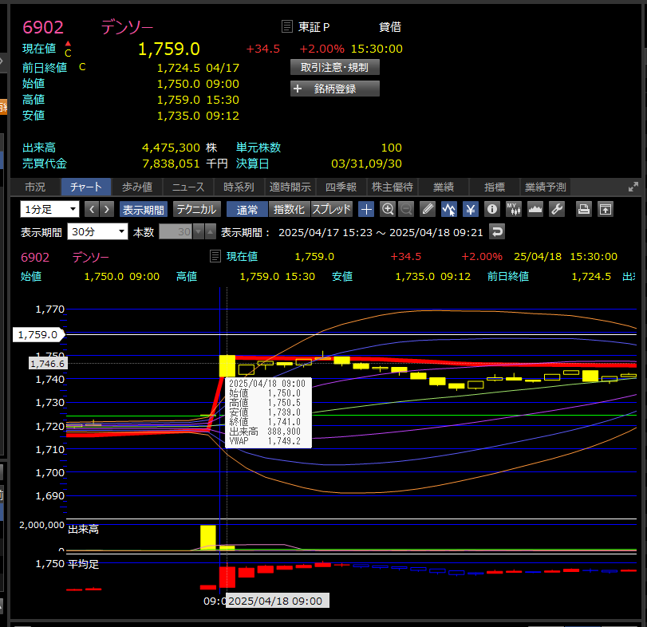Increase the 本数 count with up arrow
The height and width of the screenshot is (627, 647).
point(211,232)
